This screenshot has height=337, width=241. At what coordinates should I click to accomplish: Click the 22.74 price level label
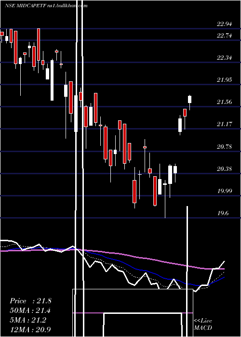(x=225, y=36)
